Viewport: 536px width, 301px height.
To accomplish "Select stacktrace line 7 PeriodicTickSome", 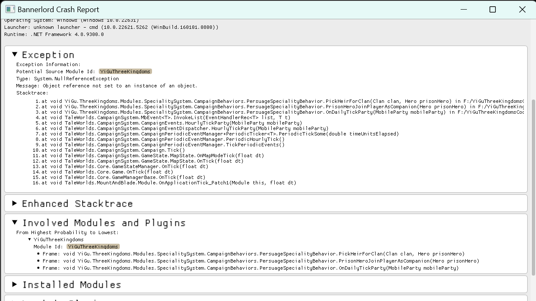I will click(217, 134).
